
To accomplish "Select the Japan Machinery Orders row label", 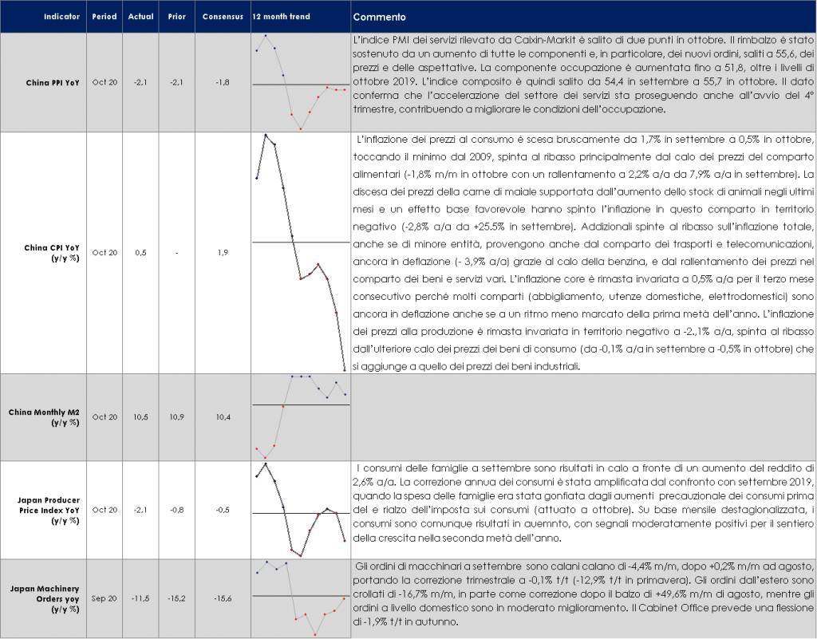I will click(x=45, y=598).
